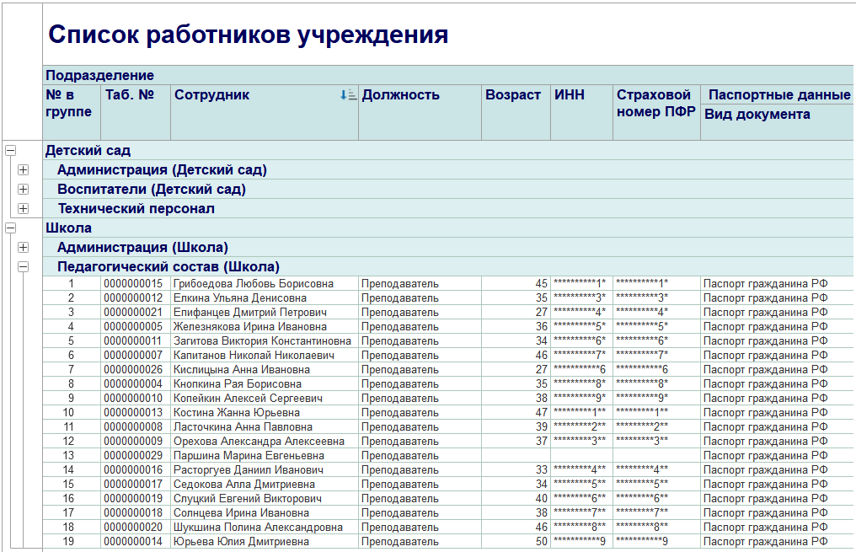856x552 pixels.
Task: Collapse the Детский сад group
Action: coord(11,150)
